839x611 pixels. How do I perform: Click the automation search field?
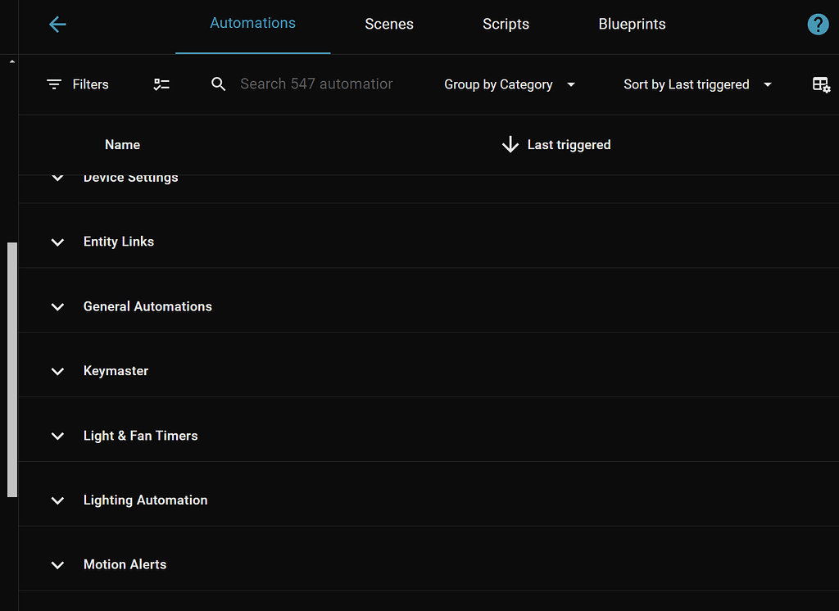(316, 84)
